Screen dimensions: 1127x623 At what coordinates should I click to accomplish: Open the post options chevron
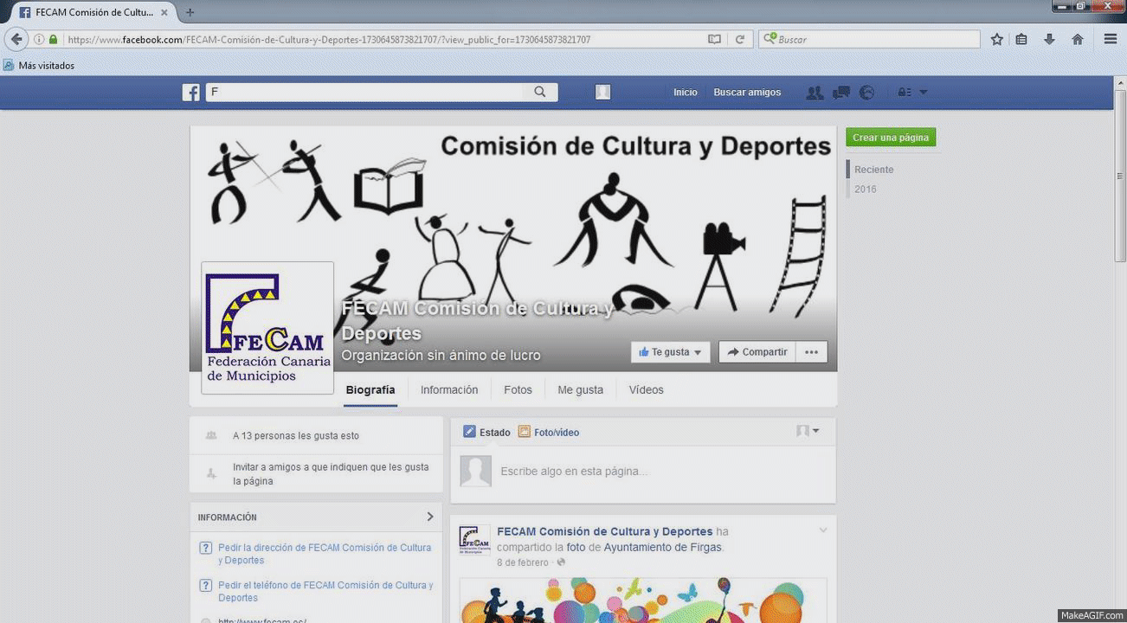point(823,530)
